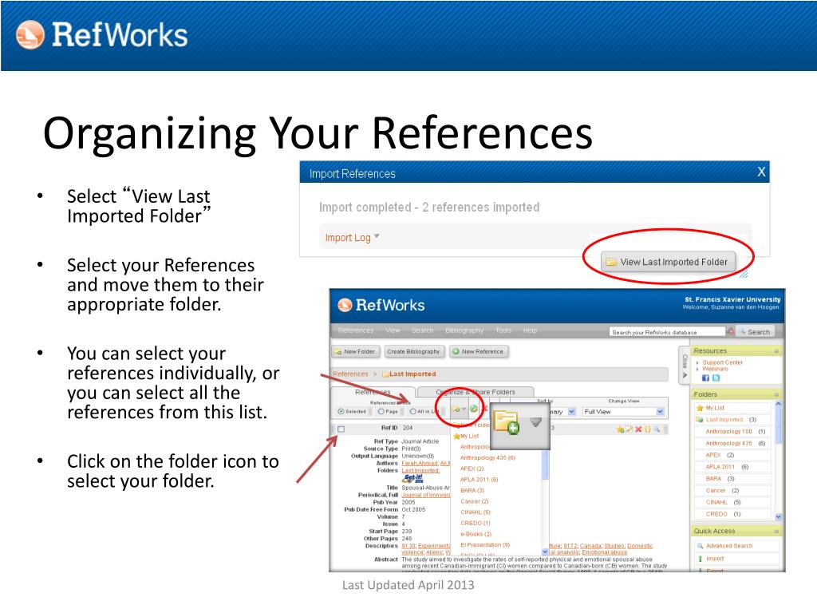817x613 pixels.
Task: Click the star Add to My List icon in the Ref ID row
Action: pos(620,429)
